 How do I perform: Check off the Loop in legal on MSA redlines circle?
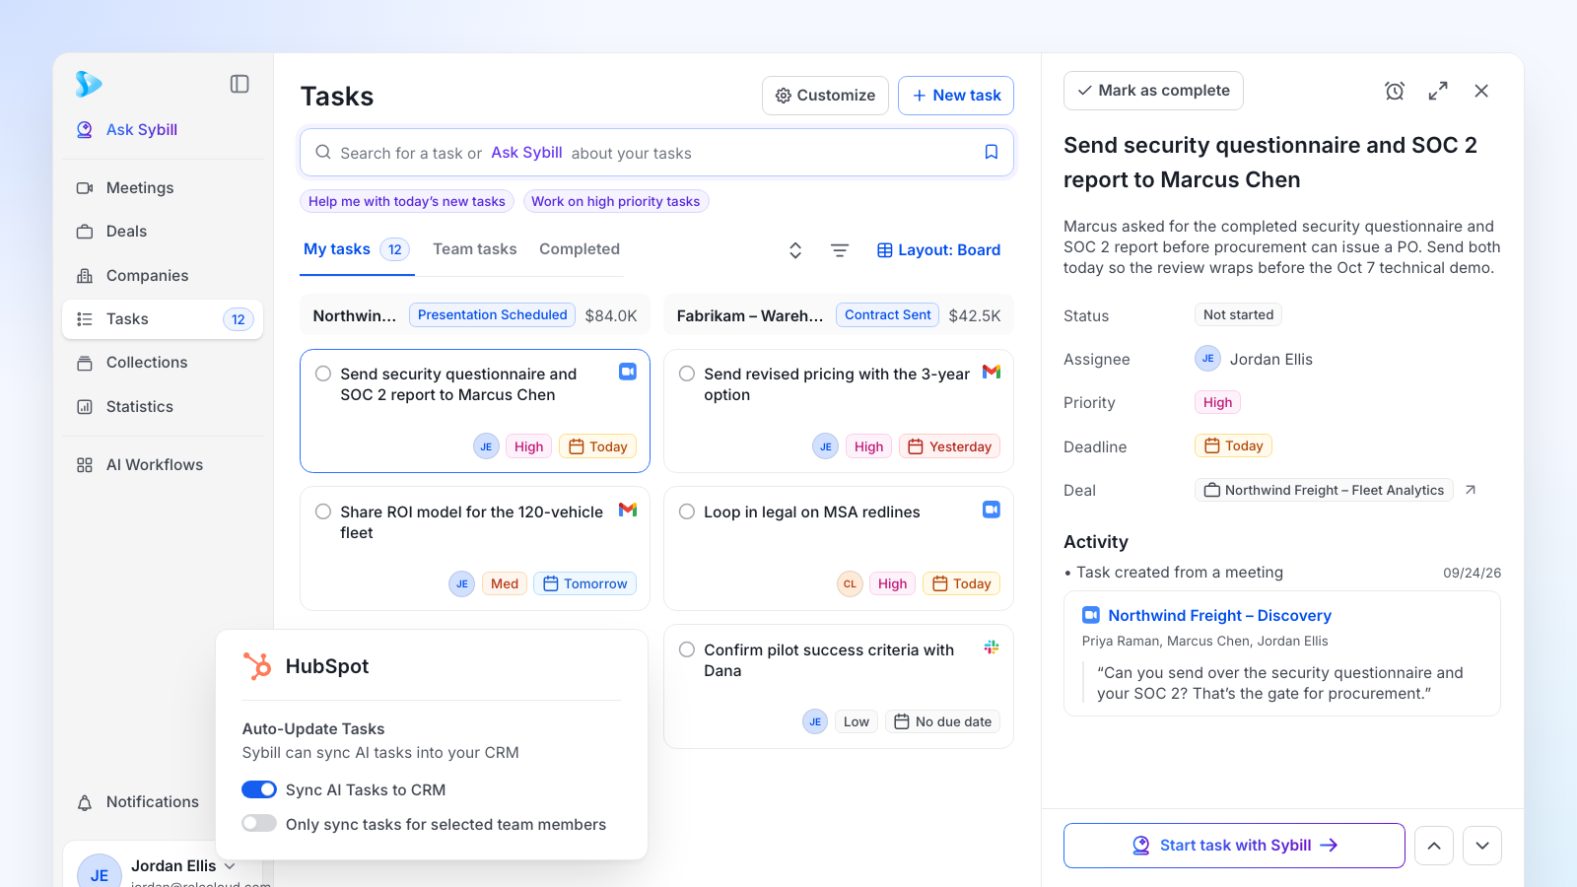point(687,512)
